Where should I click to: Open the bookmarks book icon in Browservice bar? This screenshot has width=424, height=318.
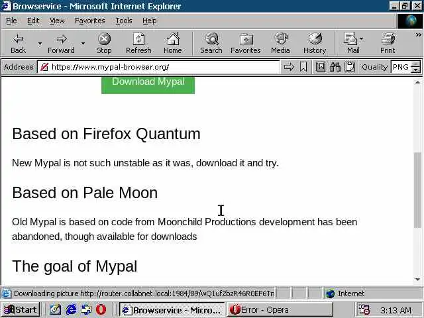[321, 67]
